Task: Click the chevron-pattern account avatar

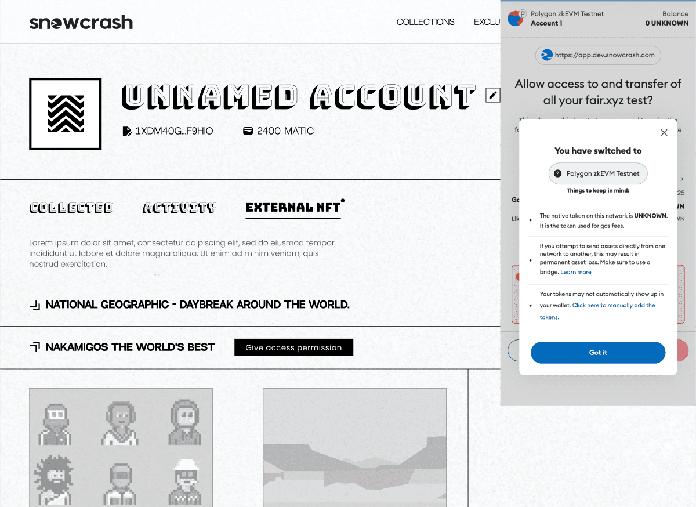Action: (66, 114)
